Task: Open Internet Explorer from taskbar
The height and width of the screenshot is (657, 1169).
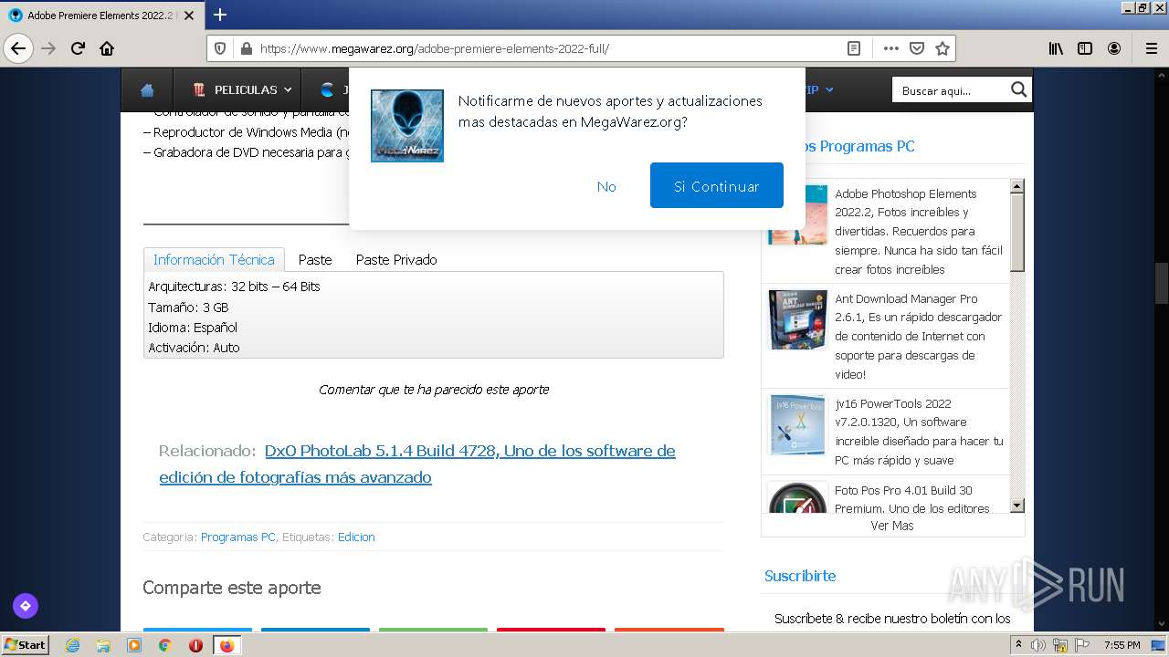Action: point(72,645)
